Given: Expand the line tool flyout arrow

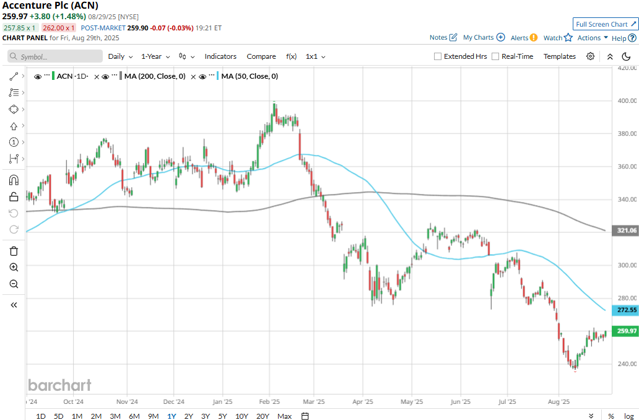Looking at the screenshot, I should [23, 76].
